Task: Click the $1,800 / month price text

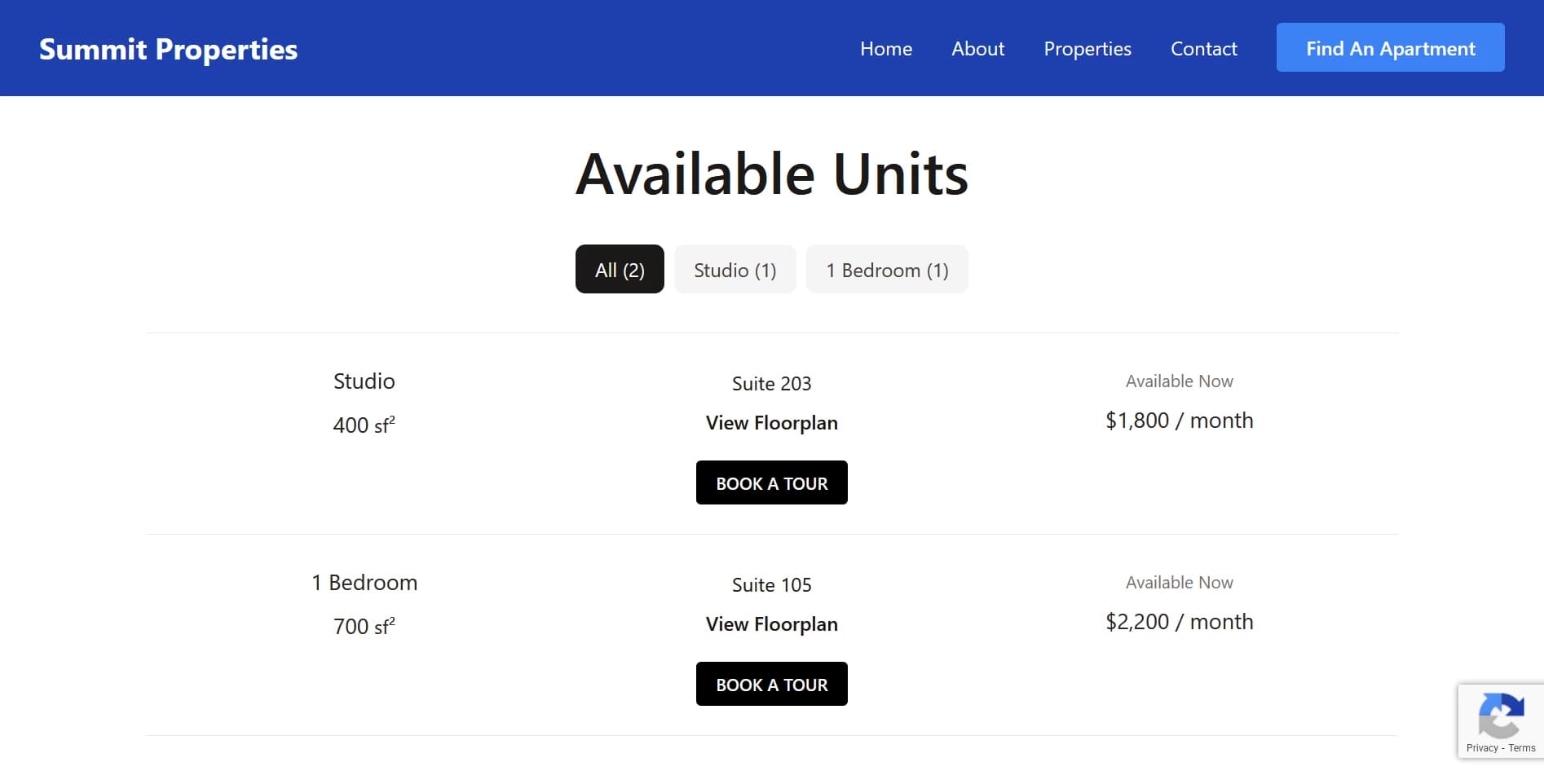Action: coord(1179,420)
